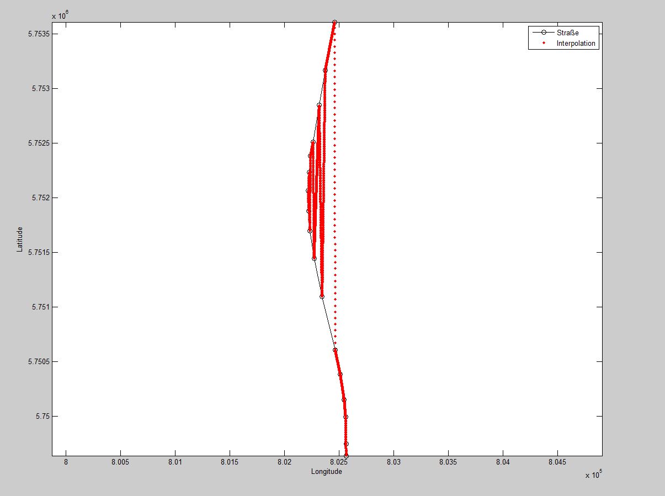Click the x 10^6 exponent above y-axis
Viewport: 665px width, 496px height.
60,15
